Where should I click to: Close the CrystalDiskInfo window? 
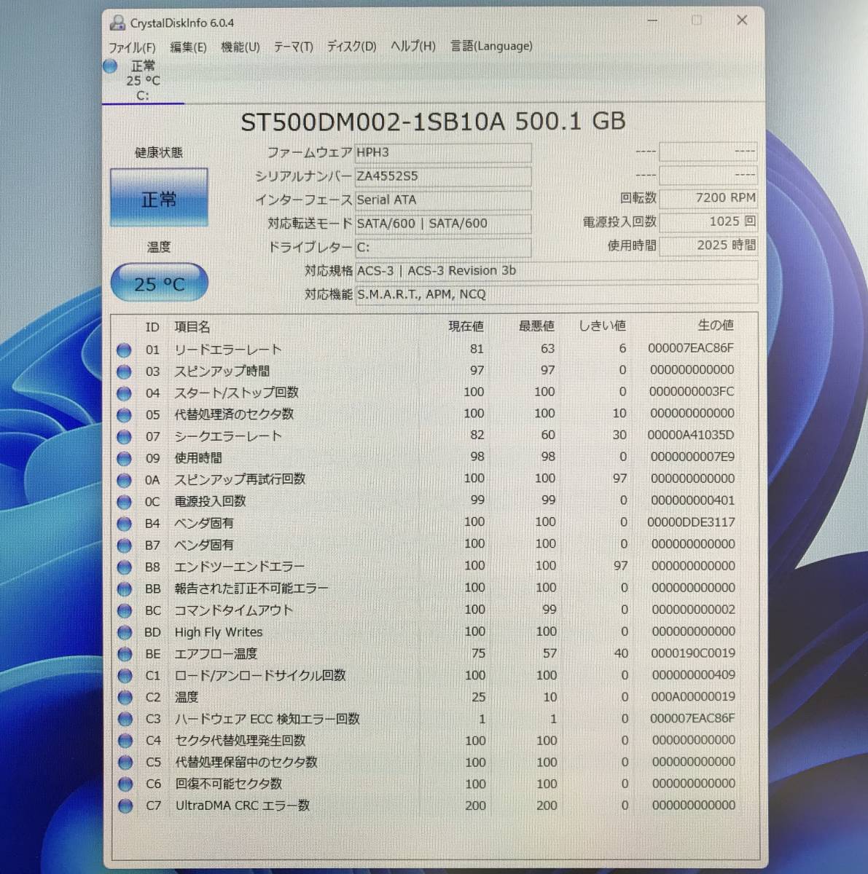tap(742, 20)
